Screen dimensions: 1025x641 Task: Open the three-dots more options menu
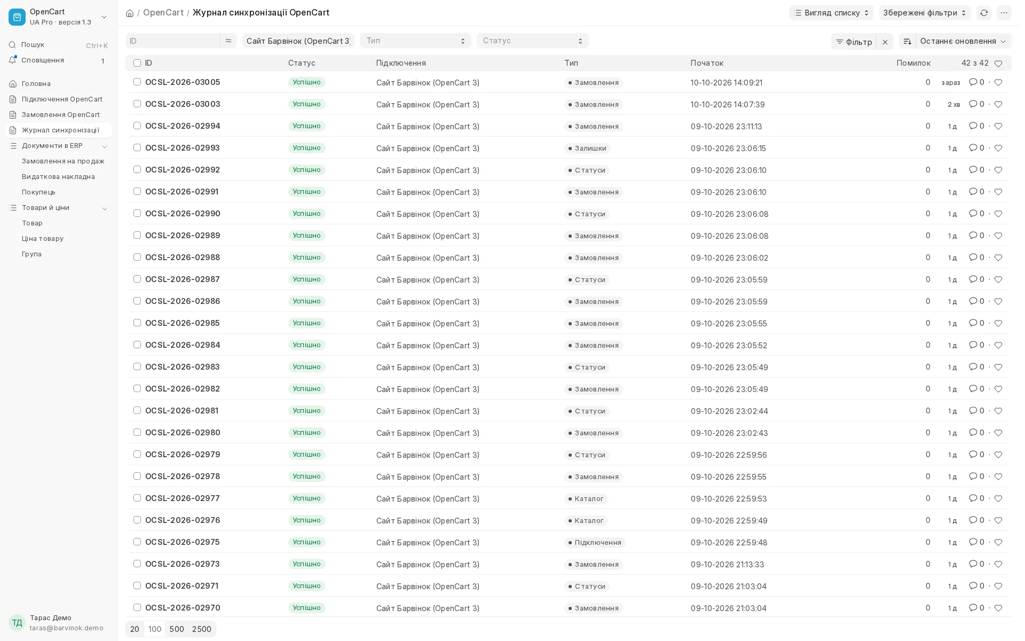[x=1004, y=13]
